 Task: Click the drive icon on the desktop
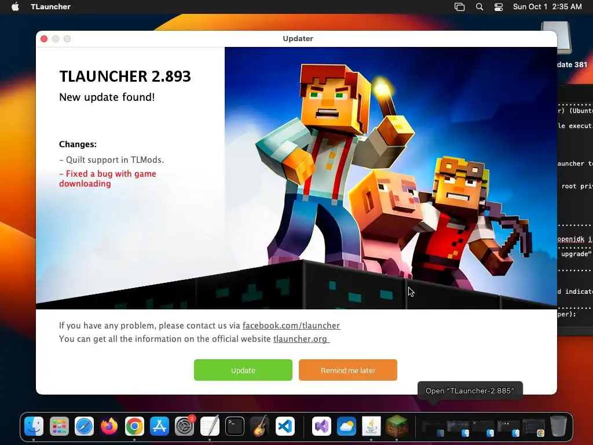[556, 38]
